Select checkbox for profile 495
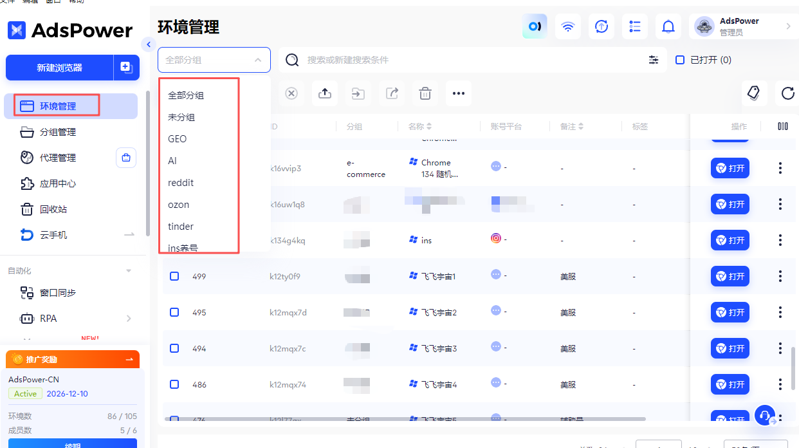 click(x=174, y=312)
